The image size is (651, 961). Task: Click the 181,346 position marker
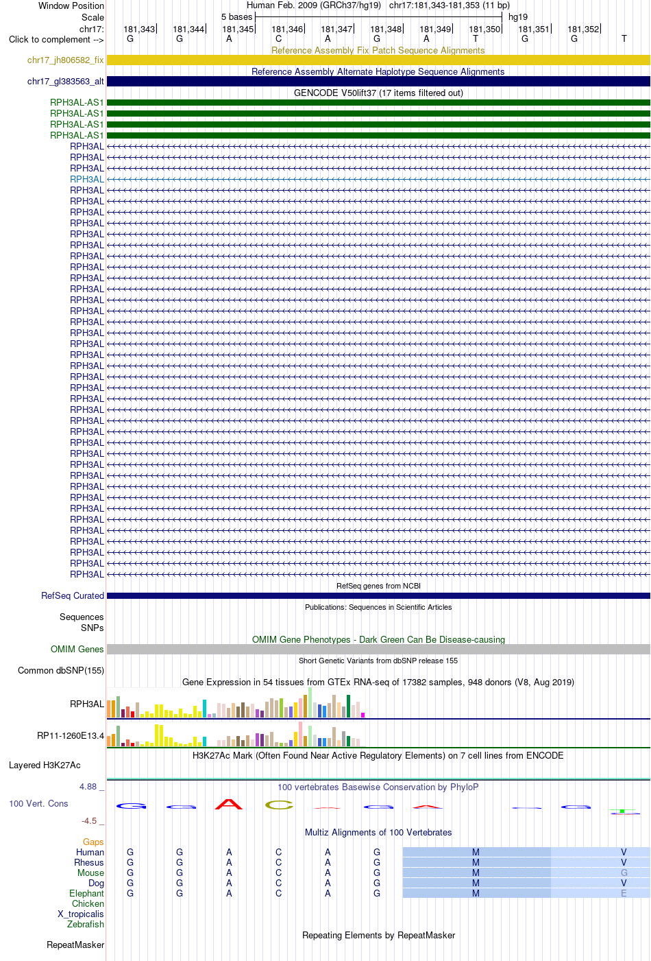(x=287, y=29)
